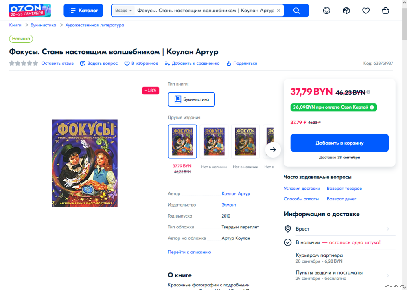The width and height of the screenshot is (407, 290).
Task: Click the info icon beside old price
Action: pos(368,92)
